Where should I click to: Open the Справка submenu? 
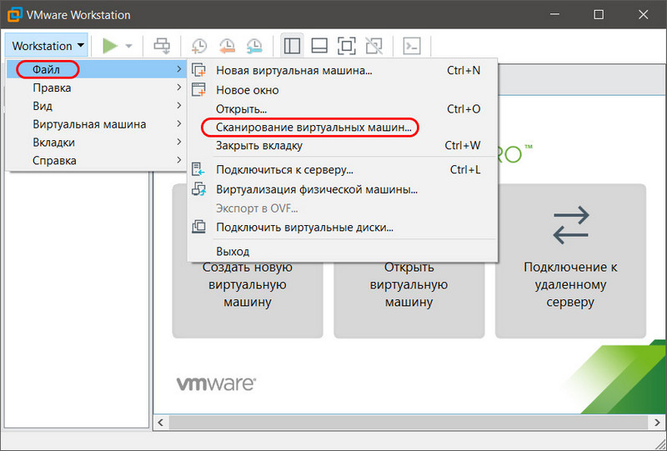click(x=97, y=160)
